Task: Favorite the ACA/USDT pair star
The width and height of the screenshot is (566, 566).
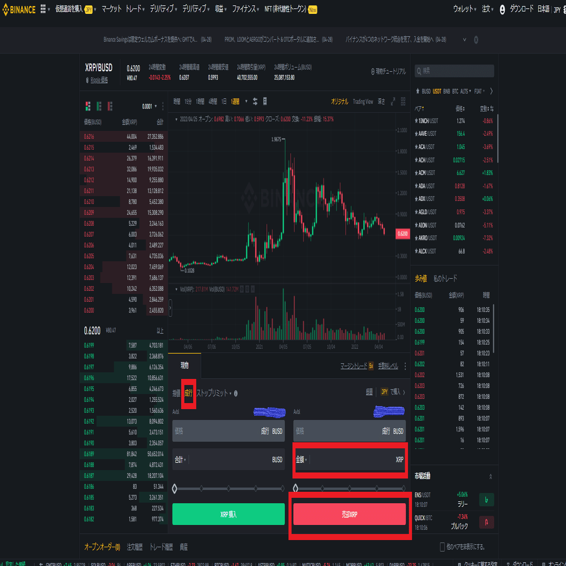Action: (x=416, y=147)
